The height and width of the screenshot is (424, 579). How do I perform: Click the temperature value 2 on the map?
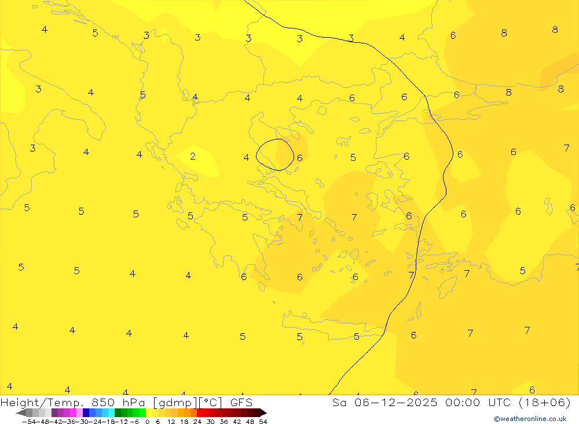coord(193,156)
